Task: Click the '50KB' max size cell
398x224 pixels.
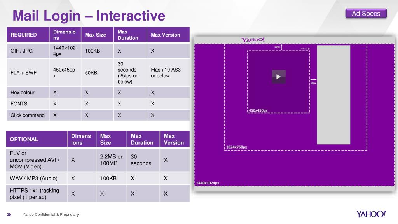Action: coord(98,73)
